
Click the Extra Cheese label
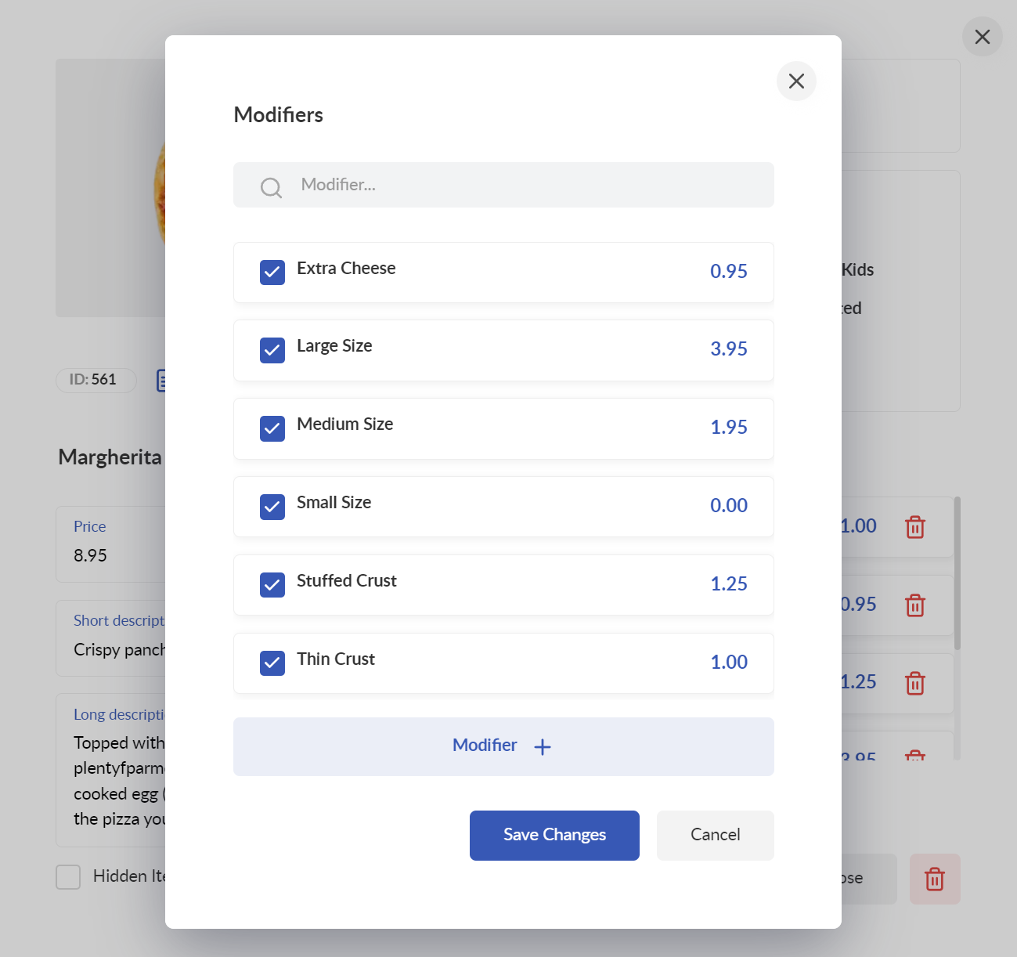click(346, 269)
